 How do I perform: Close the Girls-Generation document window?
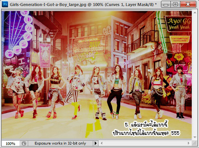click(x=188, y=5)
